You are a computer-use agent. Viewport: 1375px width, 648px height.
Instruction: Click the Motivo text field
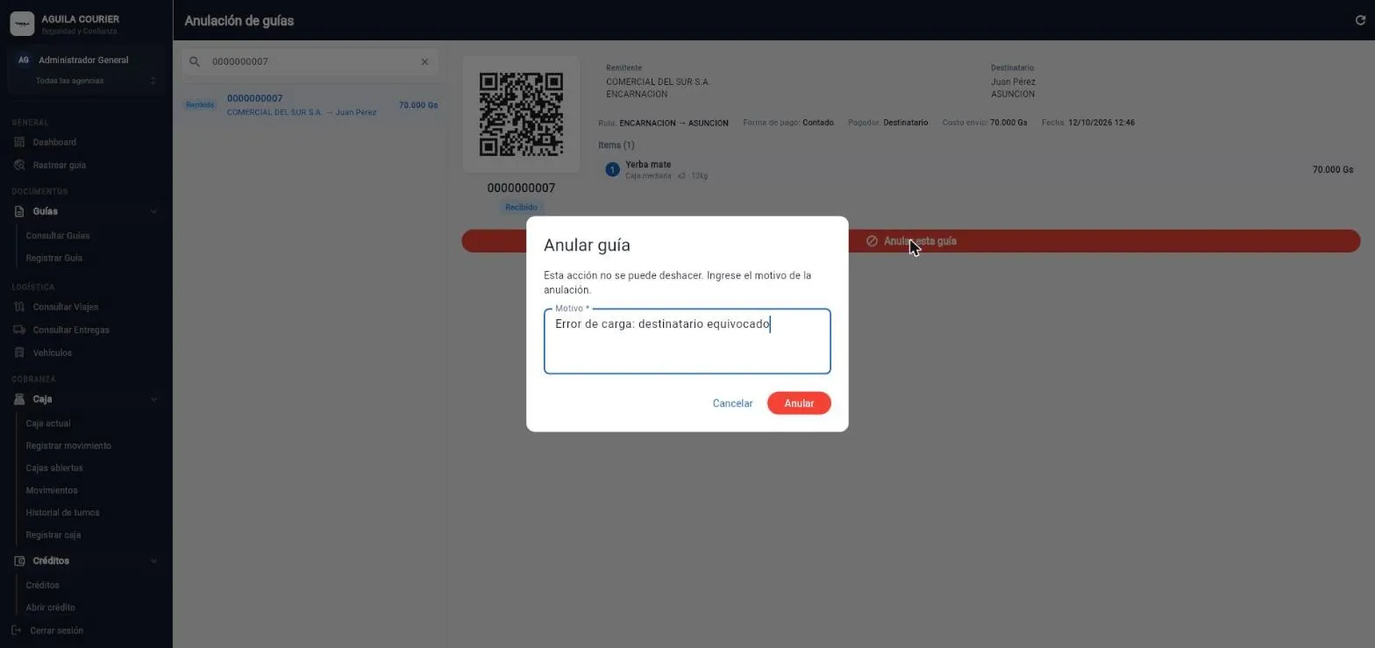tap(687, 341)
